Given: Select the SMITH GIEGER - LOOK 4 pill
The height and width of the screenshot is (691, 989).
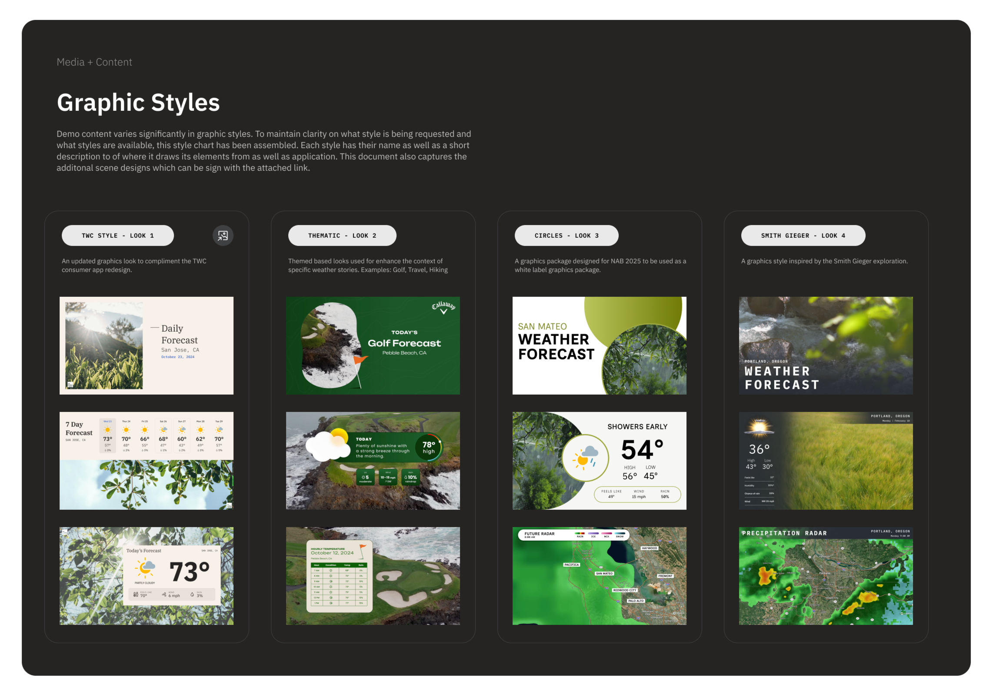Looking at the screenshot, I should pos(803,236).
